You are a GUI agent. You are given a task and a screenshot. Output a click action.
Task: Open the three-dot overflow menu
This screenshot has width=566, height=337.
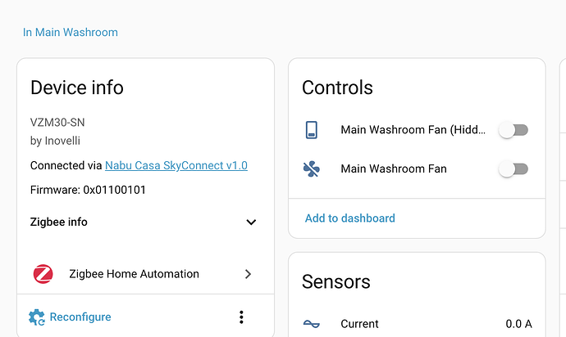pos(241,317)
